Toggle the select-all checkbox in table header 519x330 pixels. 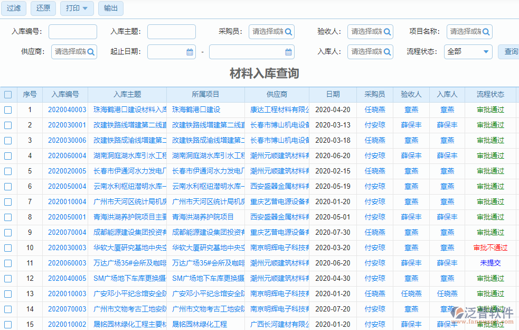coord(8,94)
